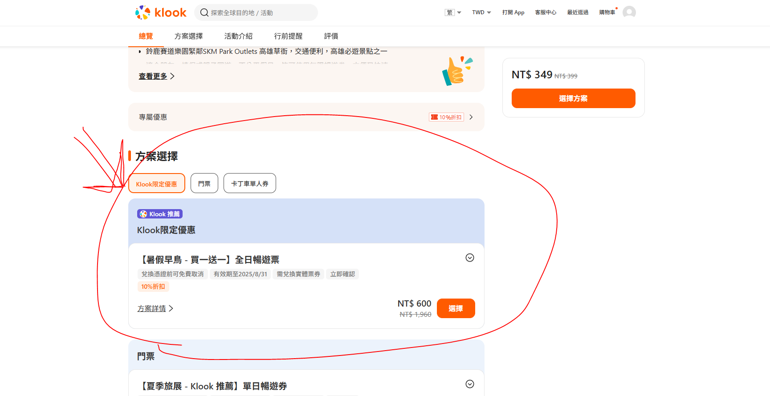Screen dimensions: 770x396
Task: Click the 10%折扣 coupon badge
Action: tap(446, 117)
